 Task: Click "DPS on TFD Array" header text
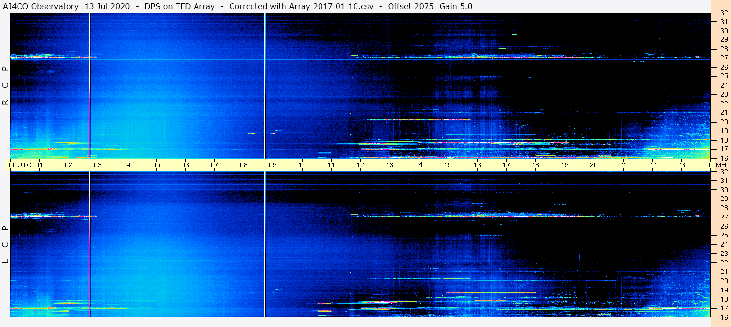point(179,6)
